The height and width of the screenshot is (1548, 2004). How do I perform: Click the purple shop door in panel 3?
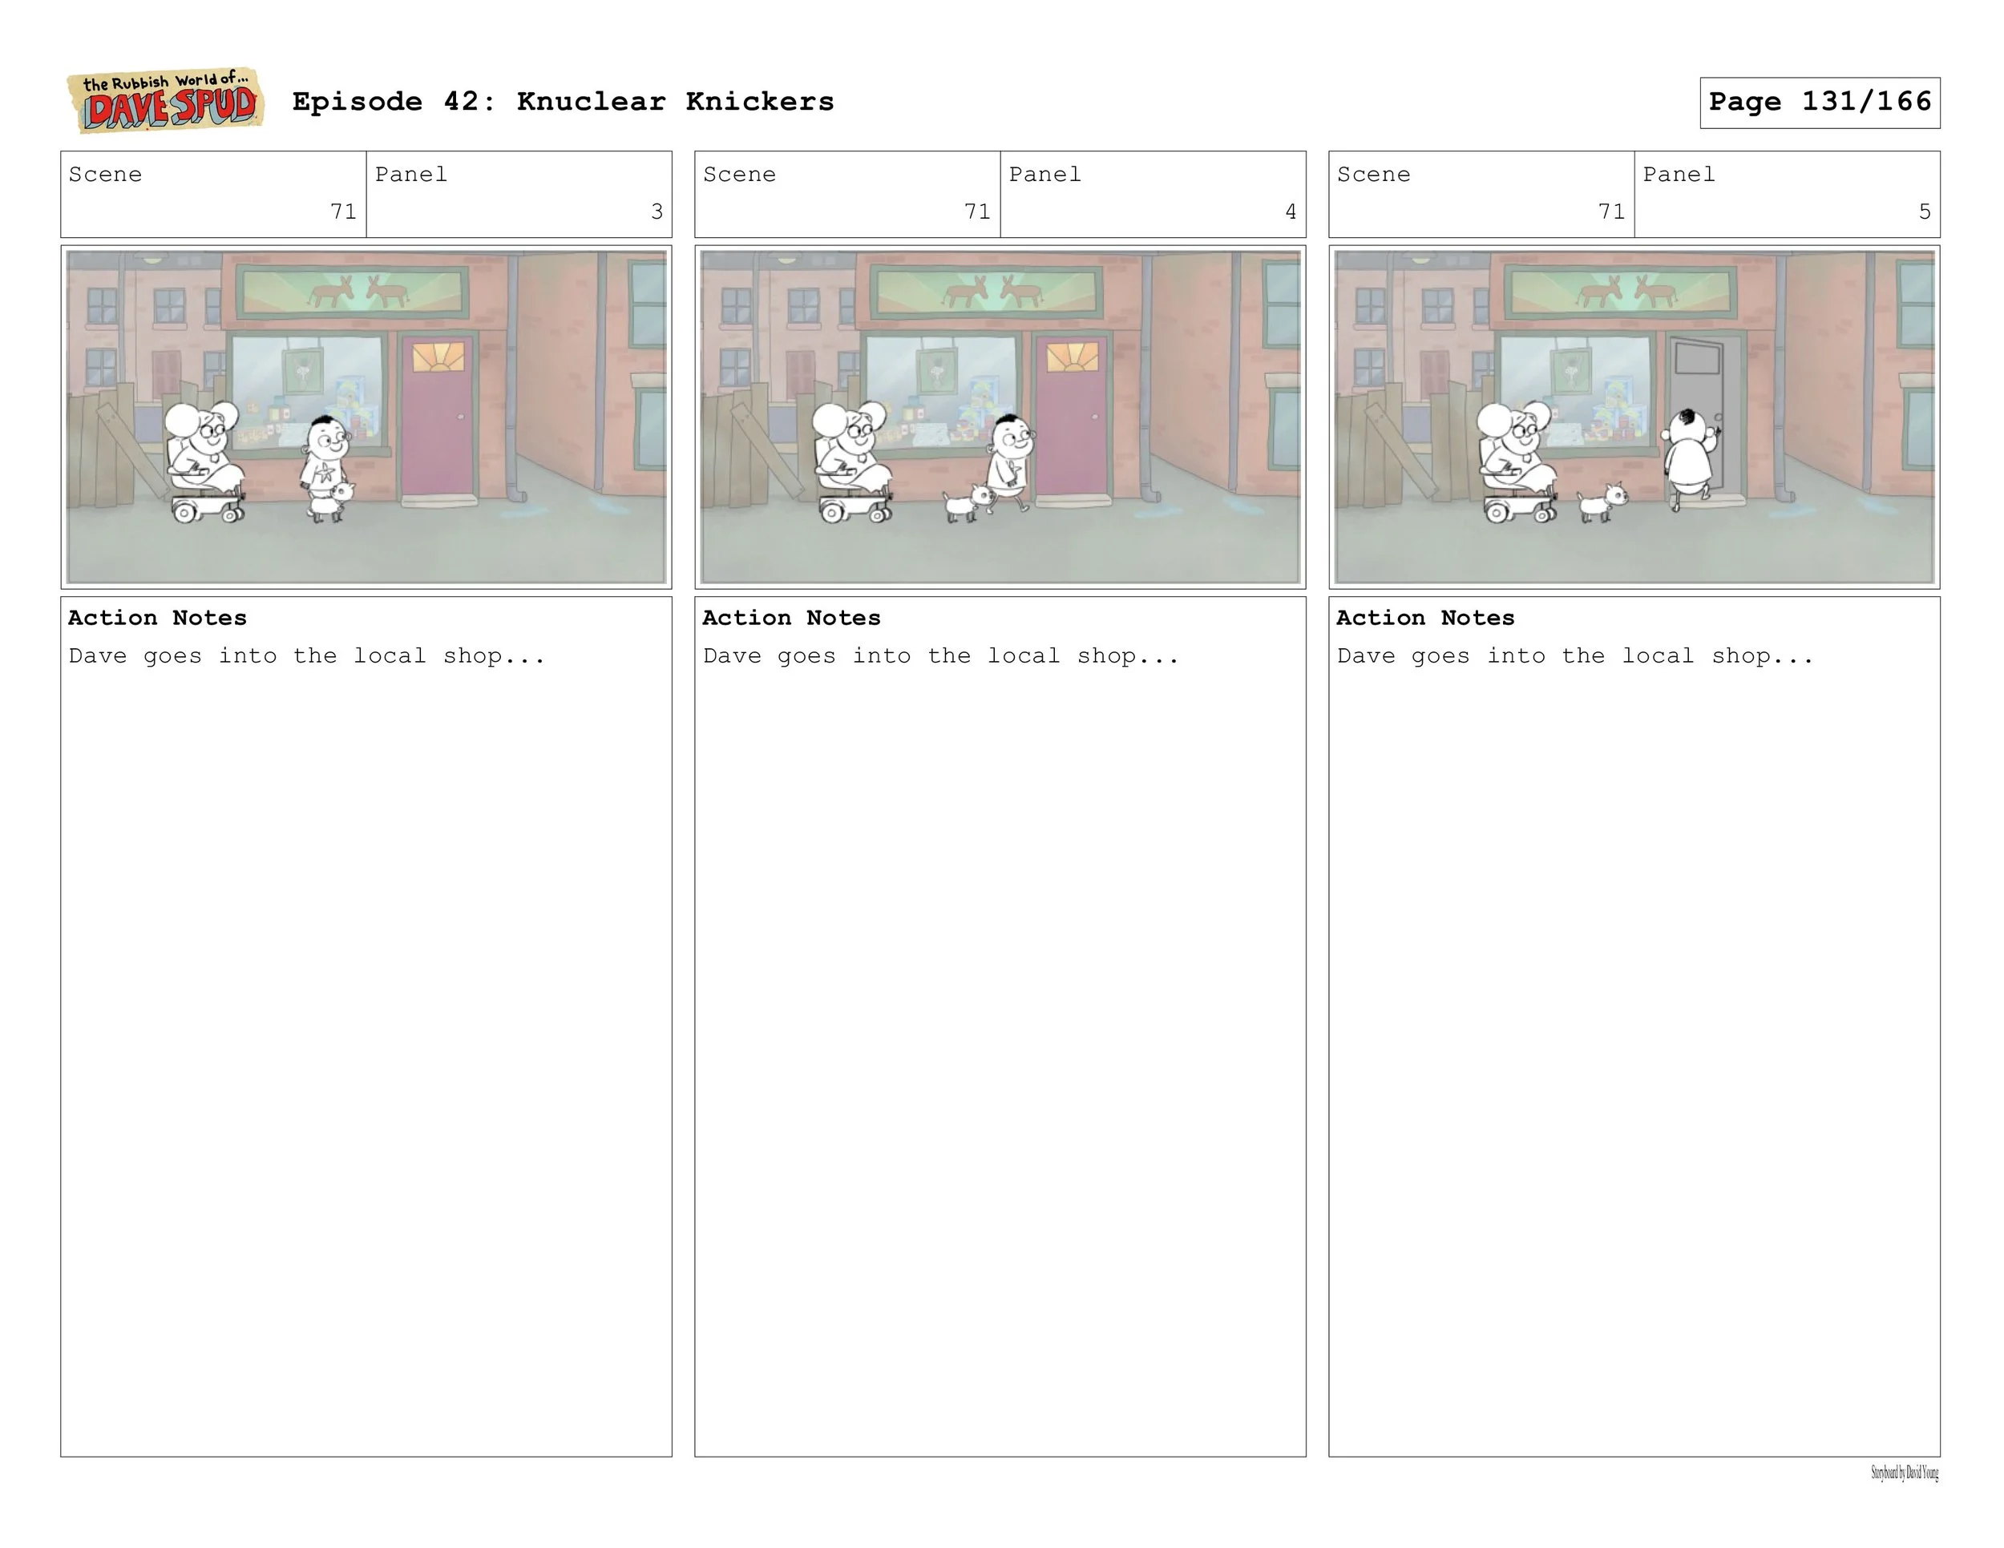pyautogui.click(x=438, y=417)
